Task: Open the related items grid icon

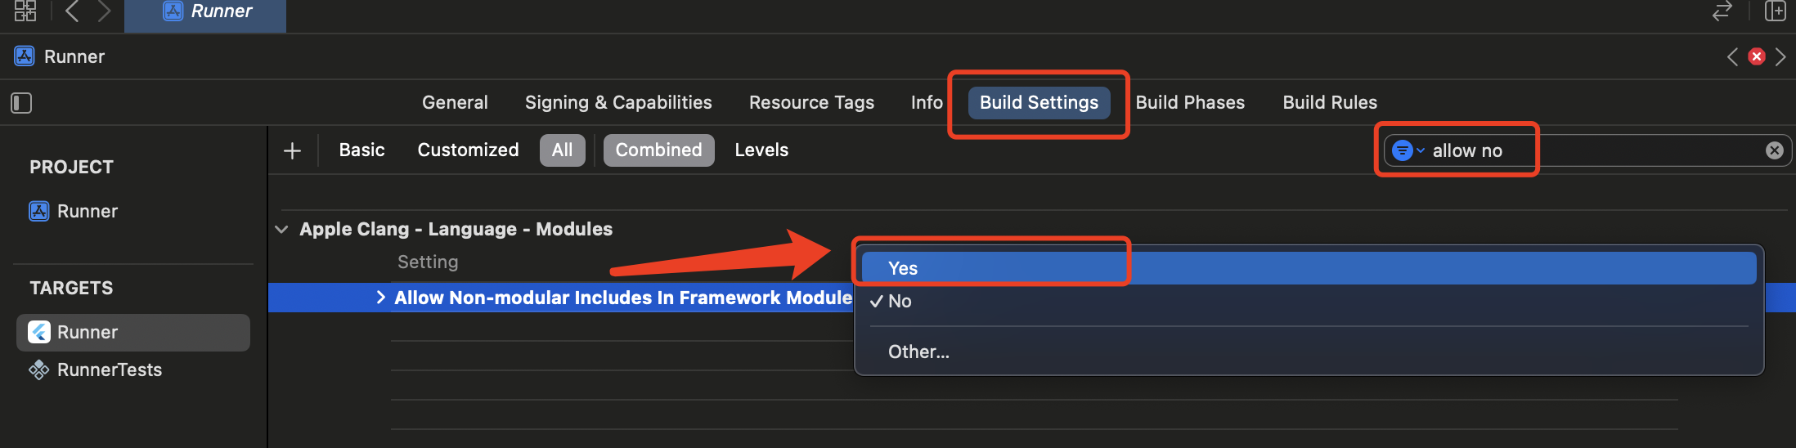Action: tap(25, 11)
